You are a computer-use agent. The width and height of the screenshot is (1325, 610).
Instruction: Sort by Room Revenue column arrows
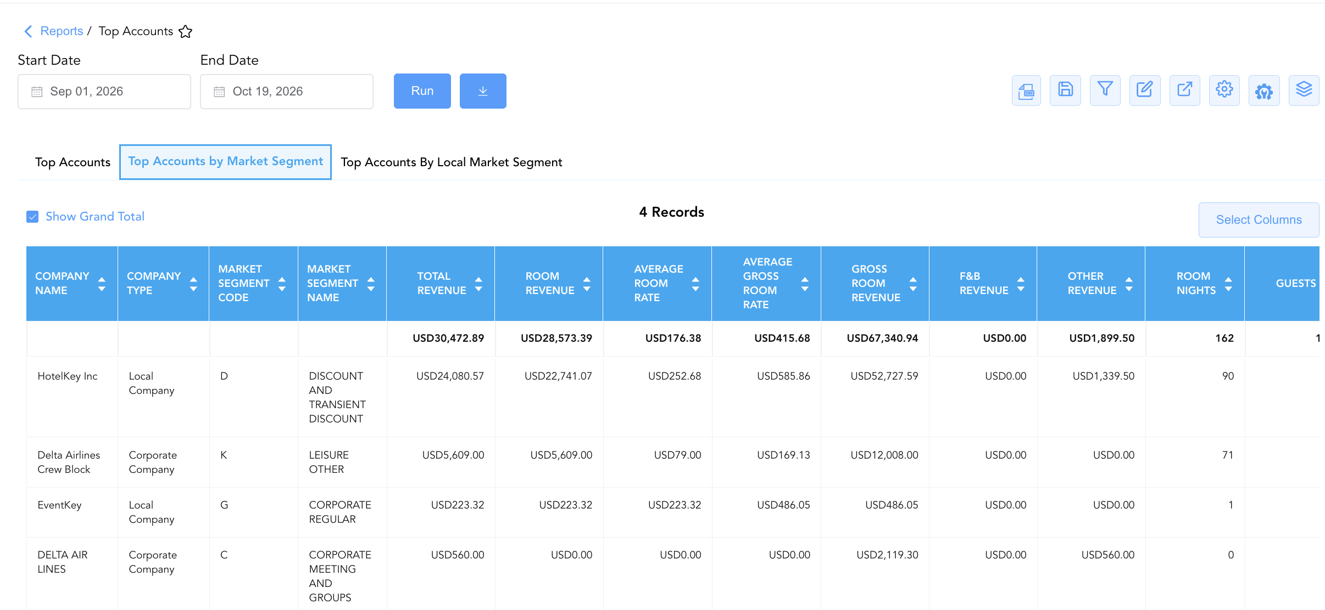tap(587, 284)
